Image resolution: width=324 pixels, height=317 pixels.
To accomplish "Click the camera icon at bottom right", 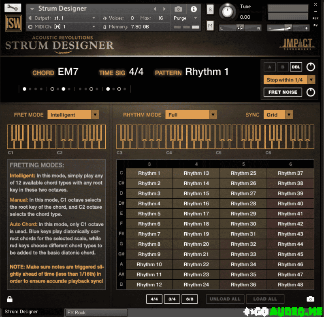I will [310, 299].
